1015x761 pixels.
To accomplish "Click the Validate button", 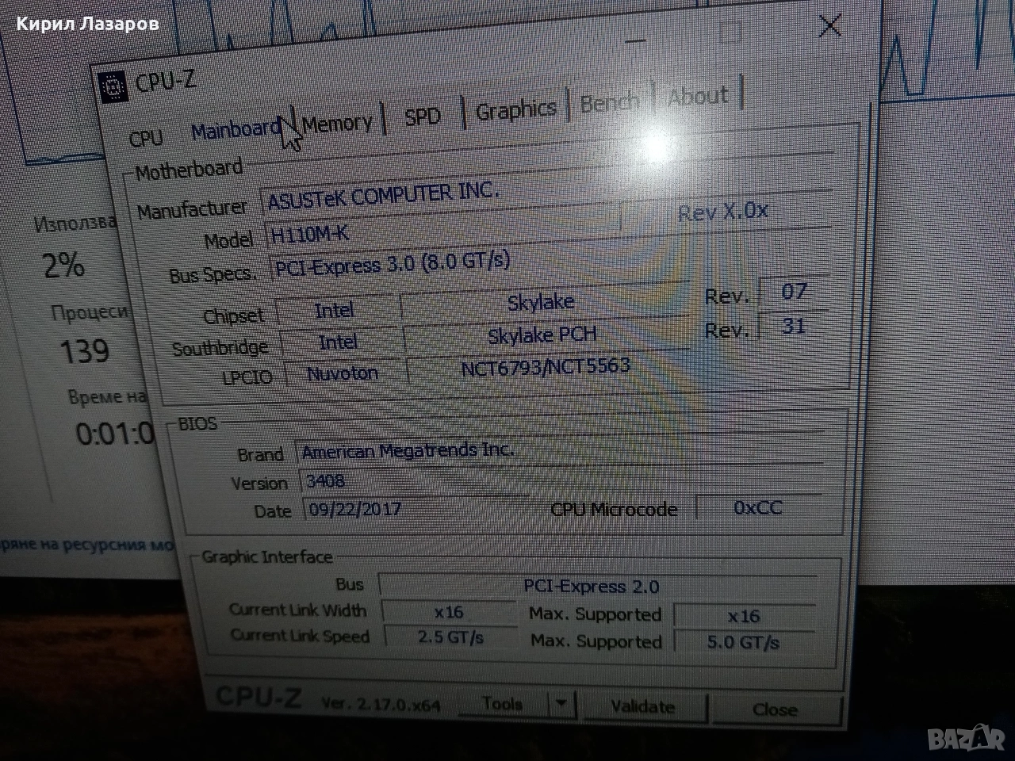I will [x=643, y=706].
